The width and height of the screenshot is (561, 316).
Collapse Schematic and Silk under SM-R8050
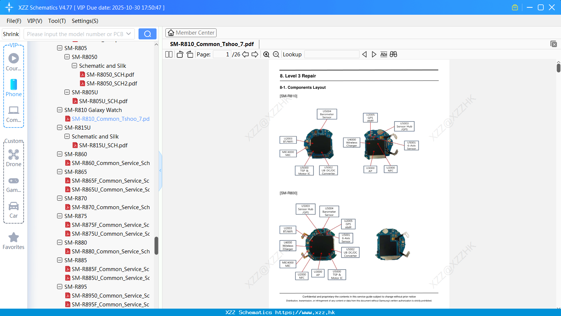(x=74, y=66)
